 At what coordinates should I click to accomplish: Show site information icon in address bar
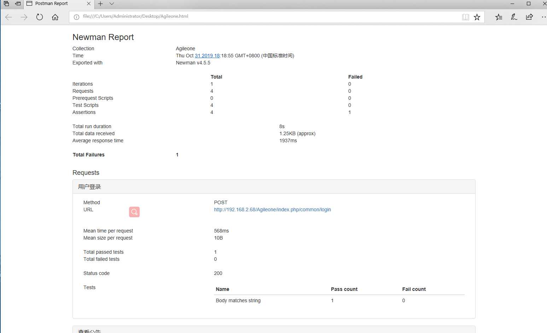pos(76,17)
